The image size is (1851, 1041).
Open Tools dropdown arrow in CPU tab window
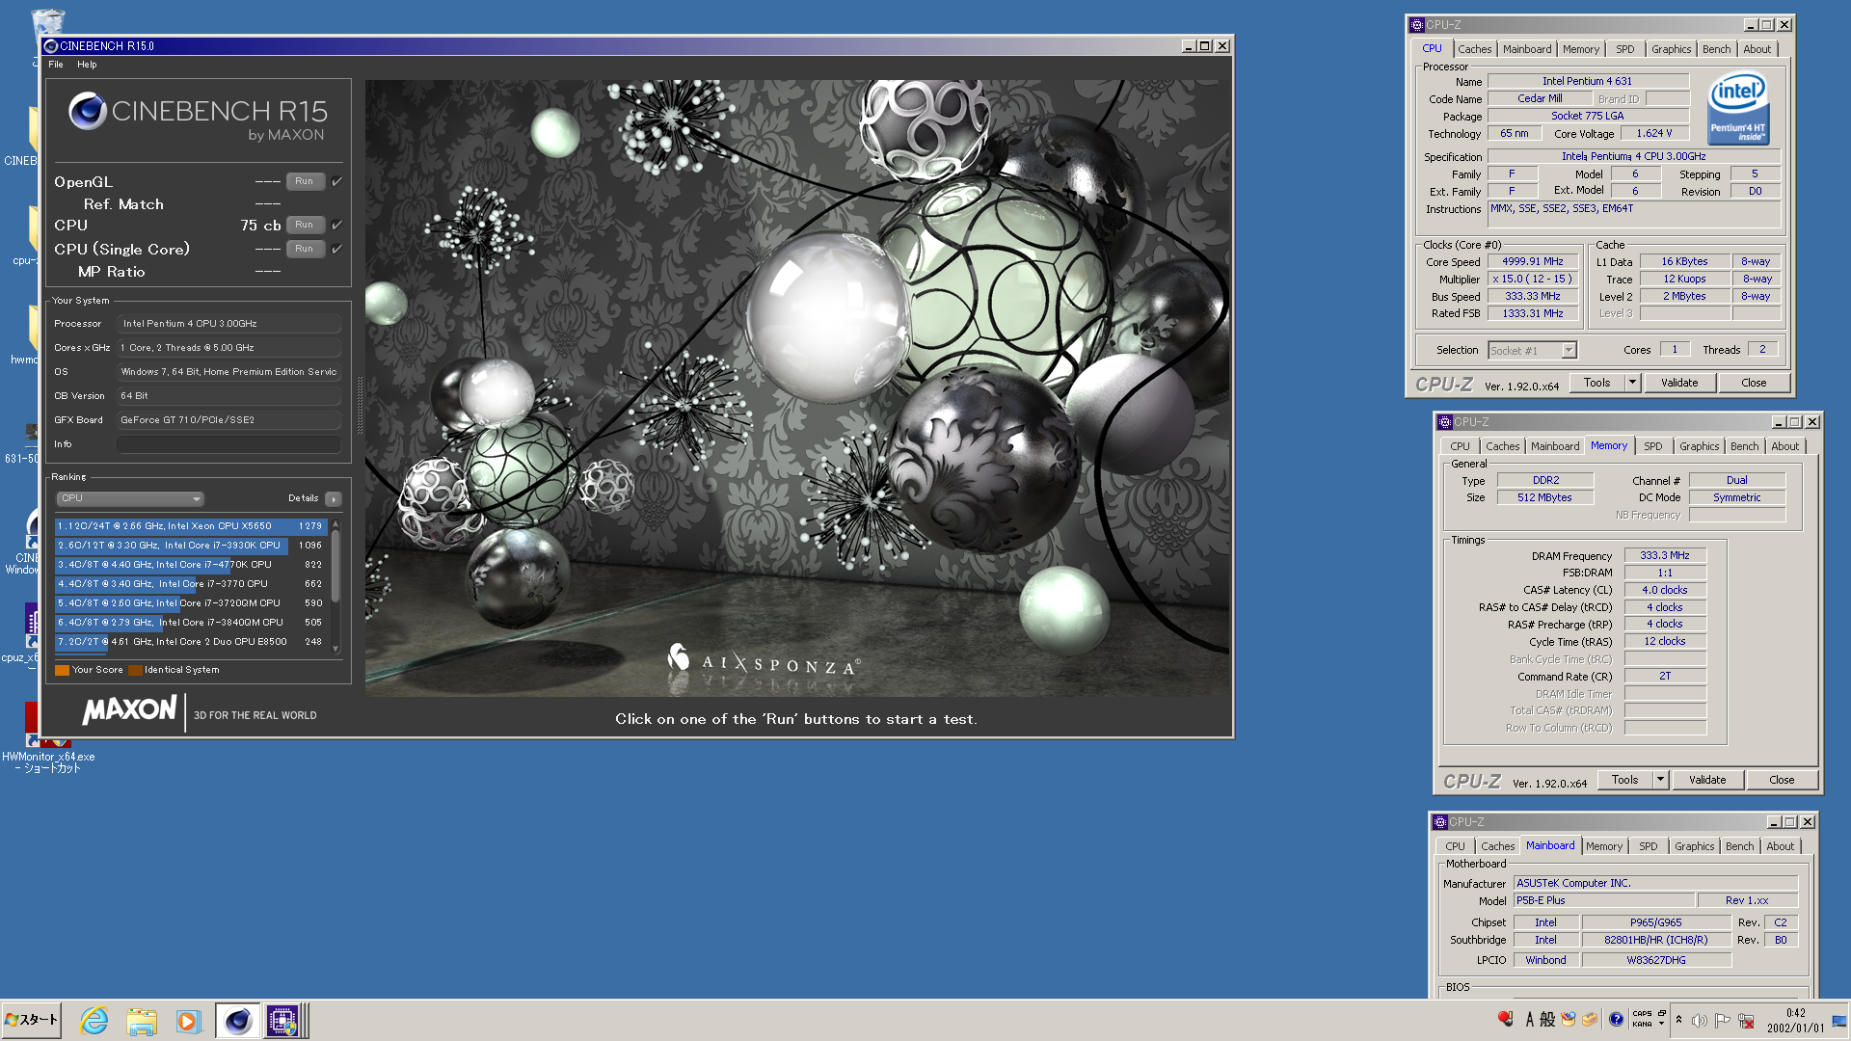coord(1632,383)
